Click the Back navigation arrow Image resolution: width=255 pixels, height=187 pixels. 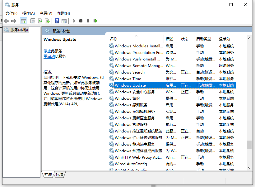(x=7, y=21)
